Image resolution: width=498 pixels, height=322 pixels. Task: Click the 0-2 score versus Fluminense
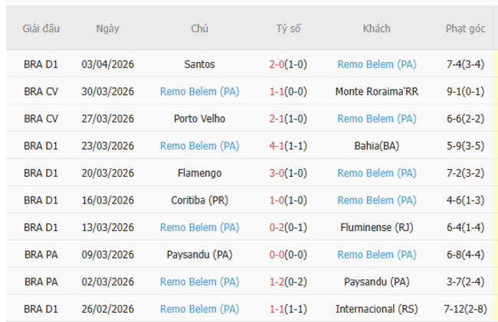[x=277, y=228]
